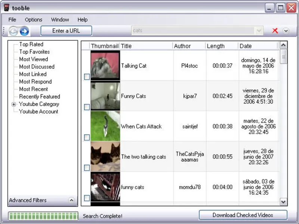Select Top Favorites in the tree
Viewport: 299px width, 224px height.
point(34,52)
